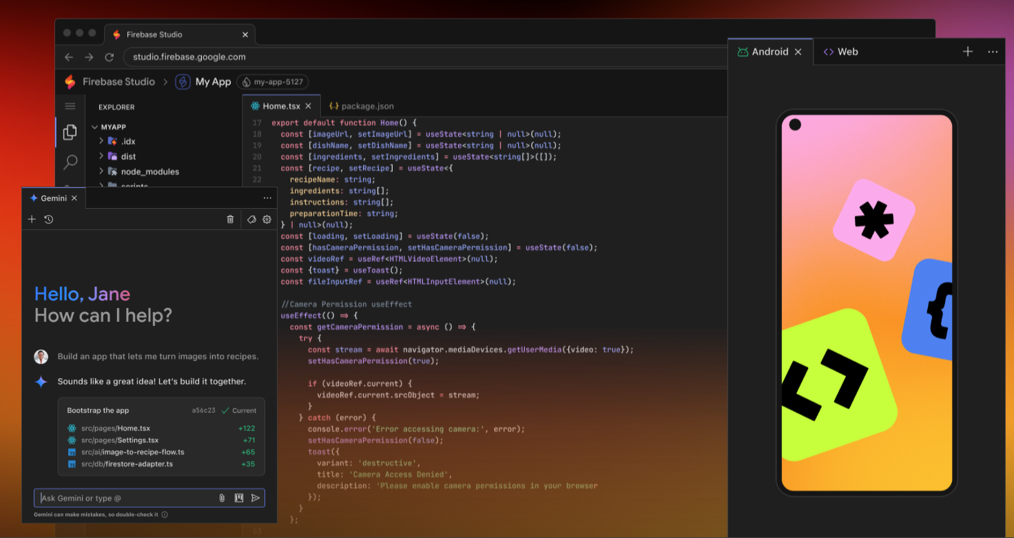This screenshot has width=1014, height=538.
Task: Click the Jane user avatar in chat
Action: pos(41,357)
